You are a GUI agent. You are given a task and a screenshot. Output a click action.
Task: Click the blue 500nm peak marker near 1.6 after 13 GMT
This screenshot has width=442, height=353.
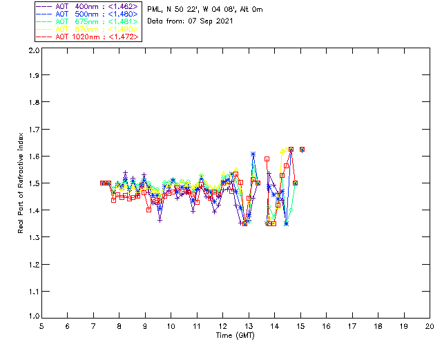point(253,154)
